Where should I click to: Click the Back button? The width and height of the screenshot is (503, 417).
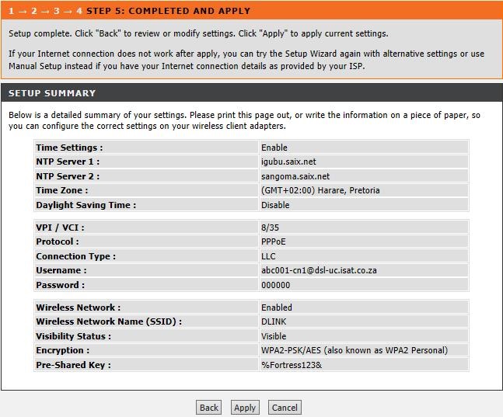point(208,408)
